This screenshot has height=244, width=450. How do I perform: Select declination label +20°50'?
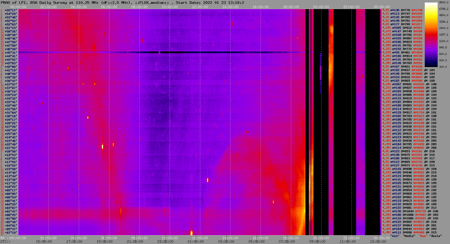tap(11, 151)
